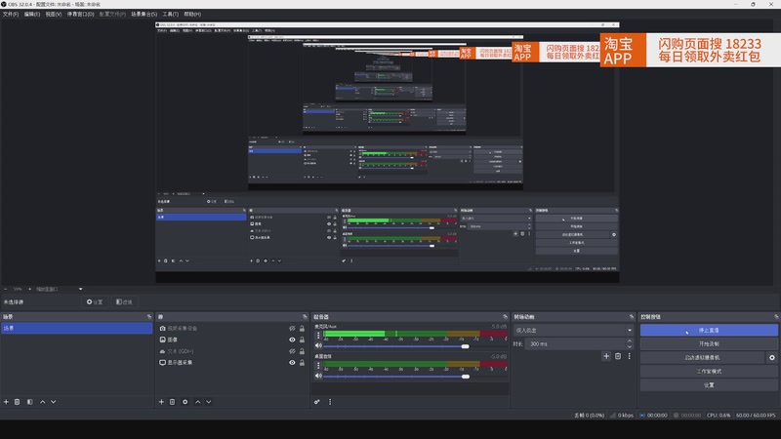Open 麦克风/Aux track options dots
The image size is (781, 439).
tap(318, 336)
